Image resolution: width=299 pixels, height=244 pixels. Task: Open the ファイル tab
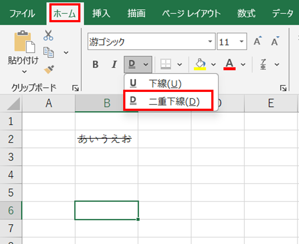click(22, 13)
